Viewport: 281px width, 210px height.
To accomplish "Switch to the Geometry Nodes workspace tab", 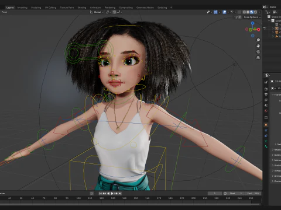I will (145, 8).
